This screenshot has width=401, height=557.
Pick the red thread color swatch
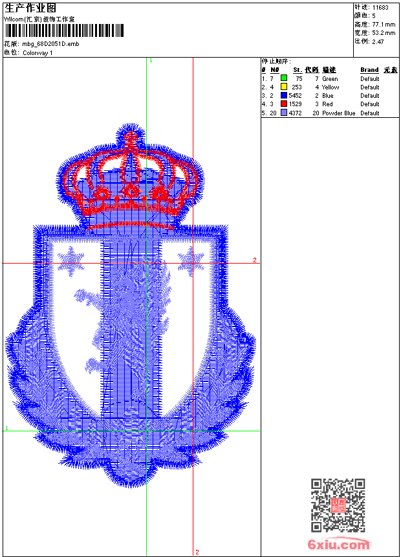tap(284, 104)
